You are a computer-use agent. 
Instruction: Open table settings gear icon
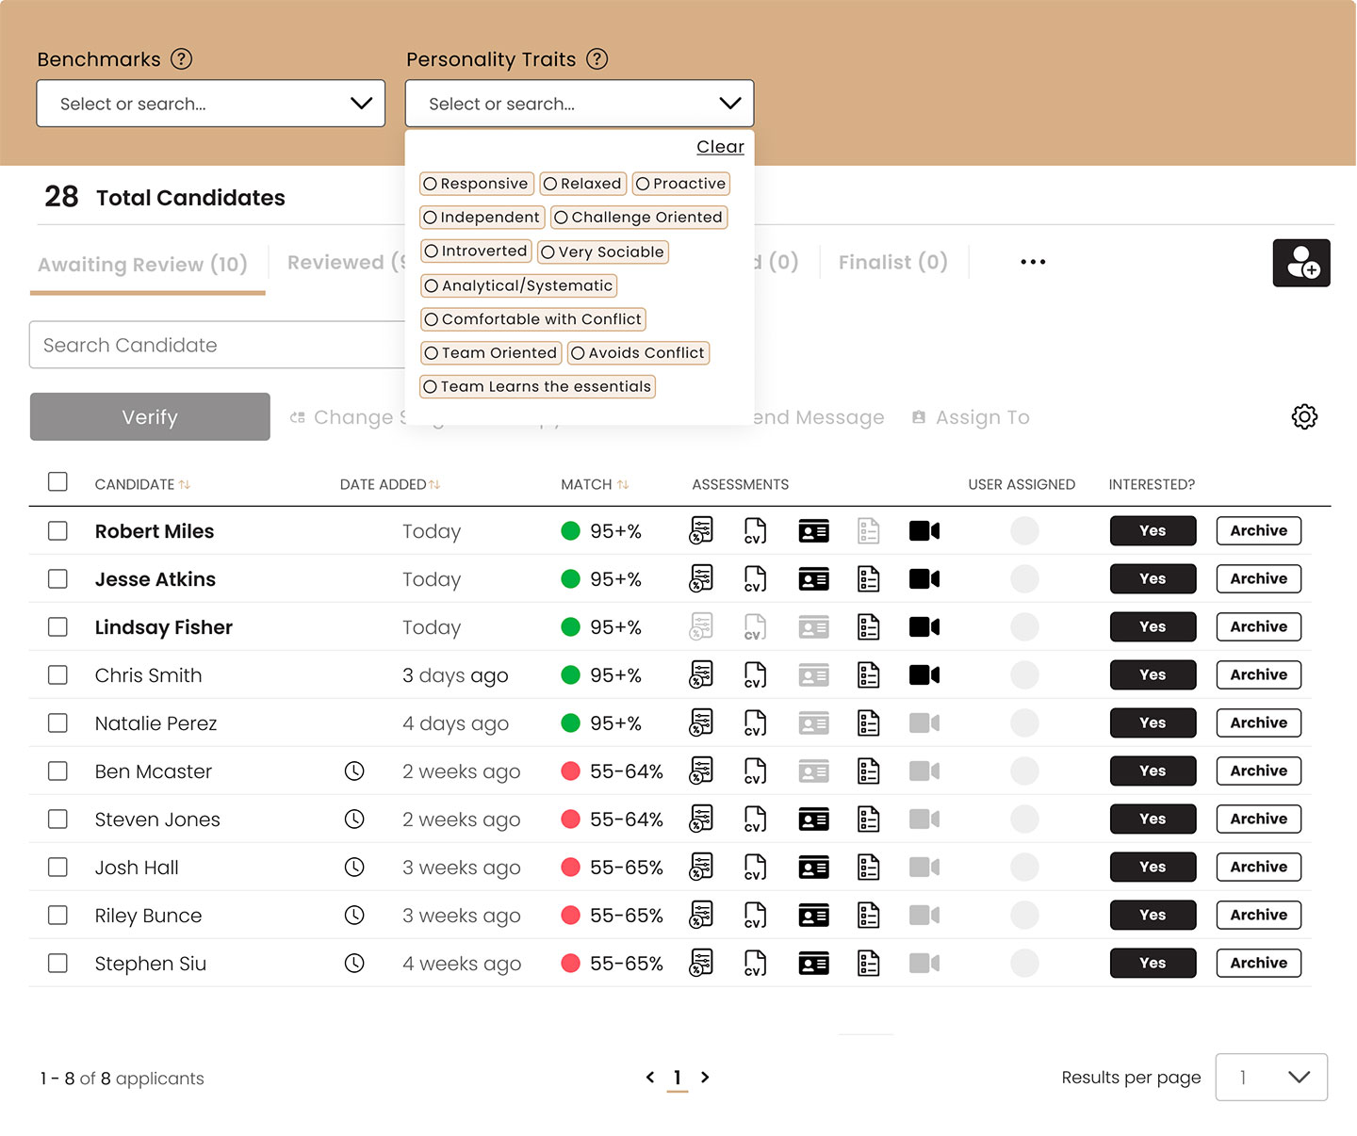(1304, 416)
